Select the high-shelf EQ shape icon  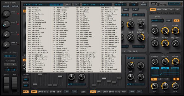point(166,79)
